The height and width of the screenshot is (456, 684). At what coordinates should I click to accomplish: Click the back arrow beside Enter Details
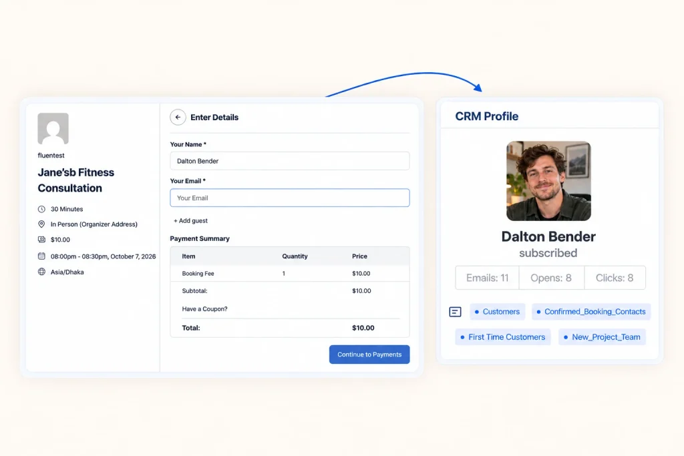(x=178, y=118)
